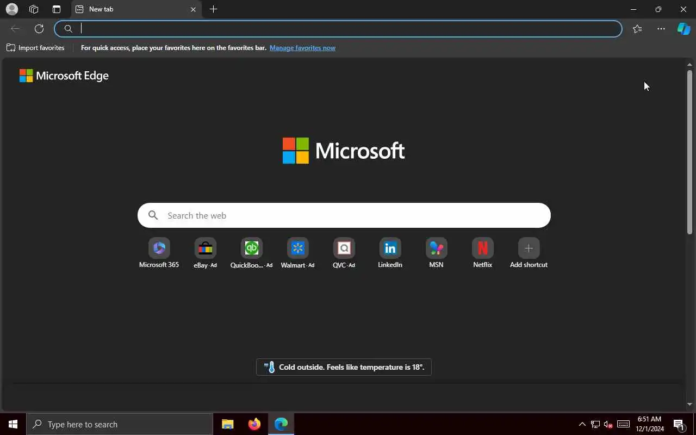Focus the address bar field

(338, 29)
